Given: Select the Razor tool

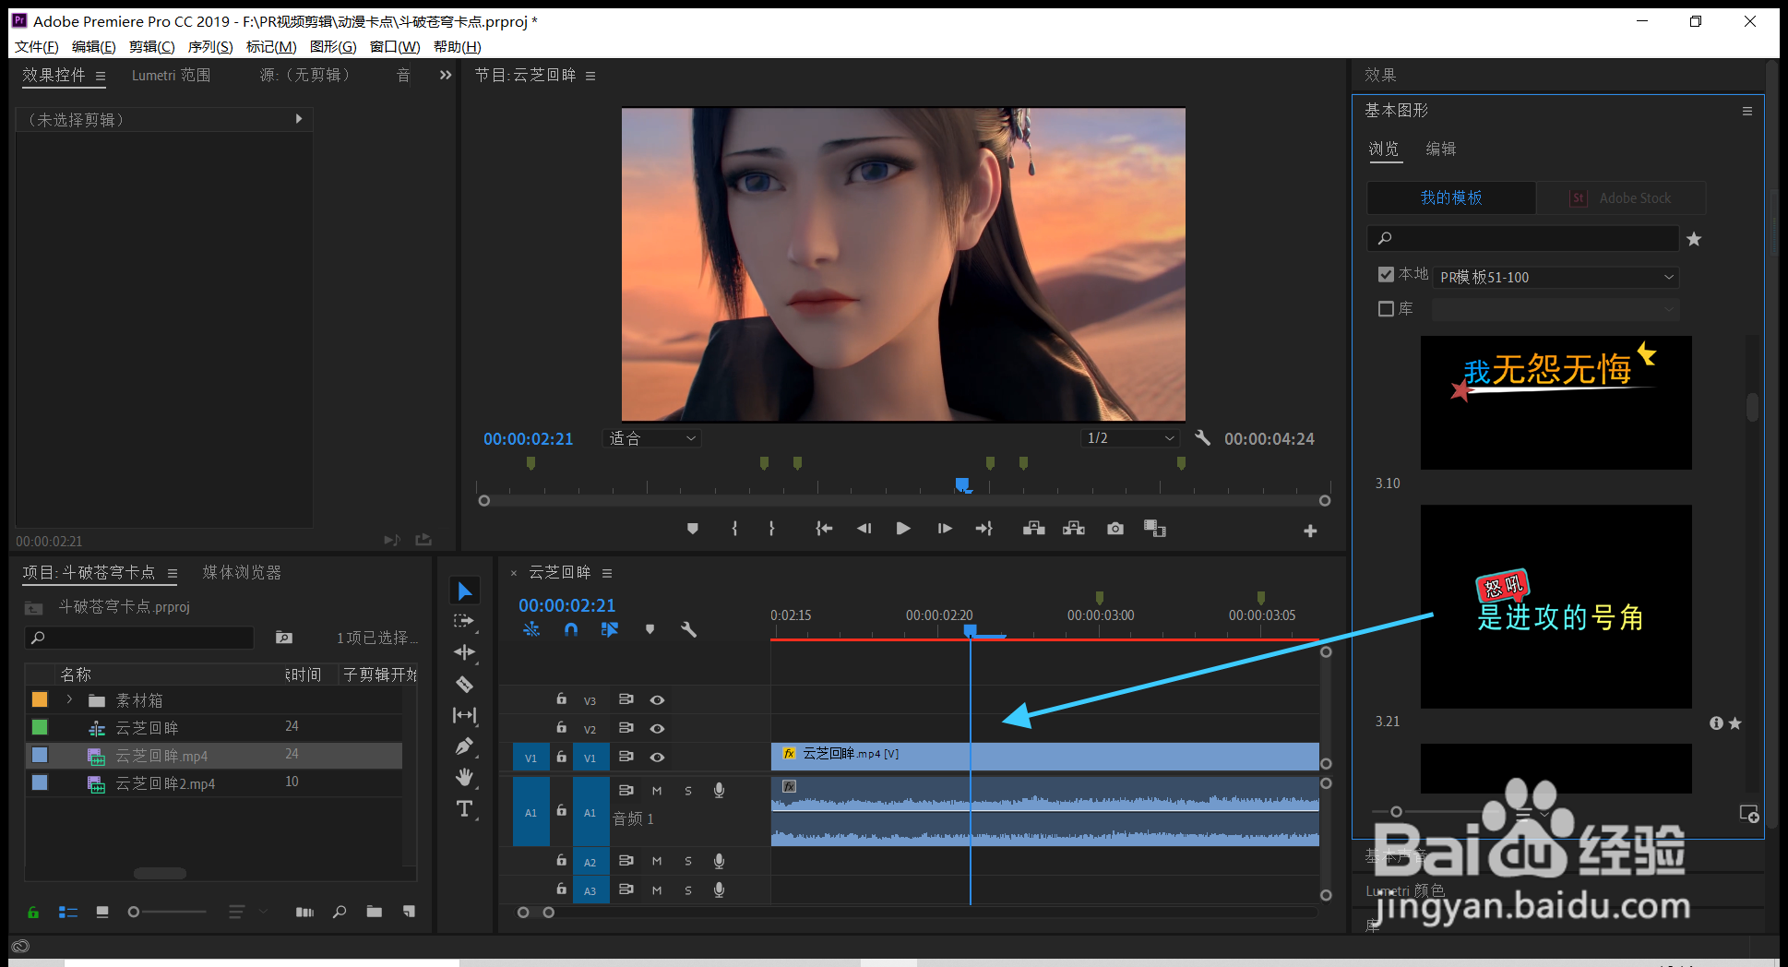Looking at the screenshot, I should point(465,684).
